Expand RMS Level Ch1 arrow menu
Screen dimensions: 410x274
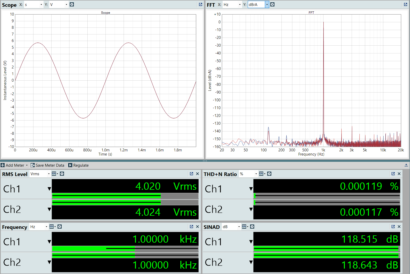tap(49, 189)
